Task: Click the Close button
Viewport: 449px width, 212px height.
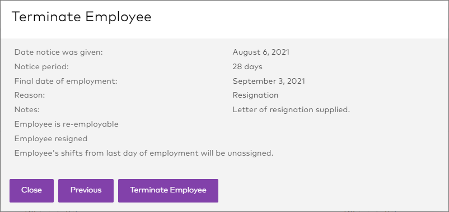Action: coord(31,191)
